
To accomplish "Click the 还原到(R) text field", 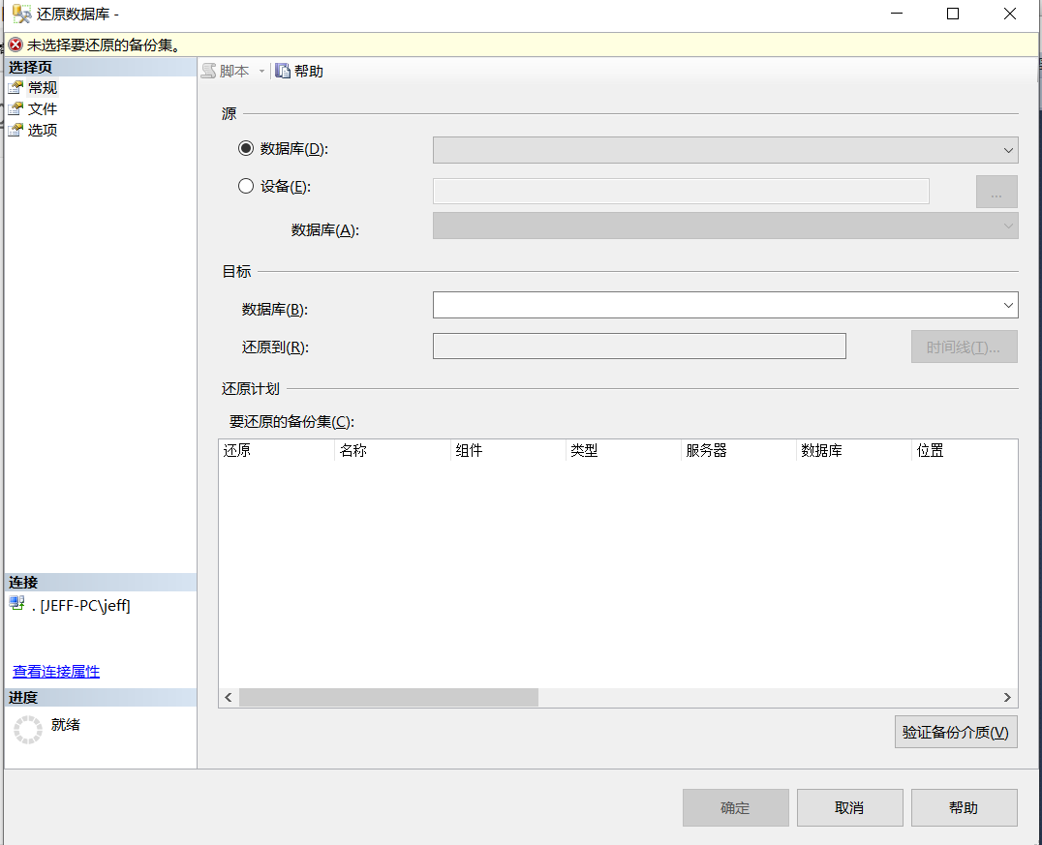I will pos(639,347).
